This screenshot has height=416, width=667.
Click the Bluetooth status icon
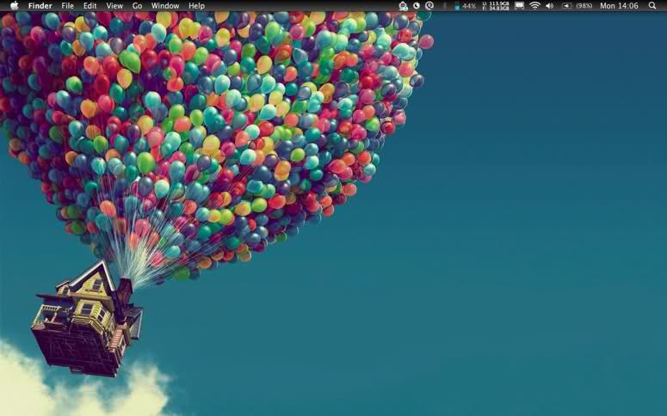[445, 5]
